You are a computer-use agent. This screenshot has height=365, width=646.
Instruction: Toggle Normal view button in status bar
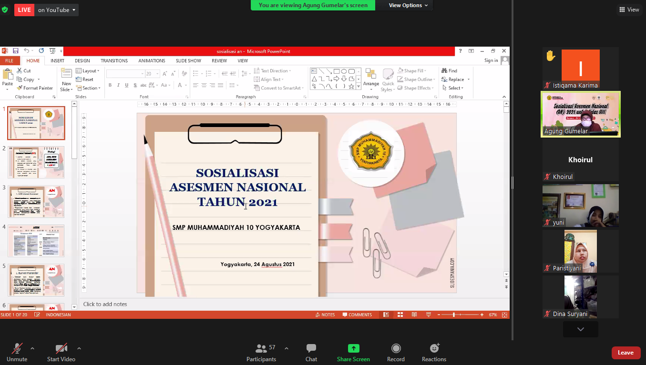point(386,315)
